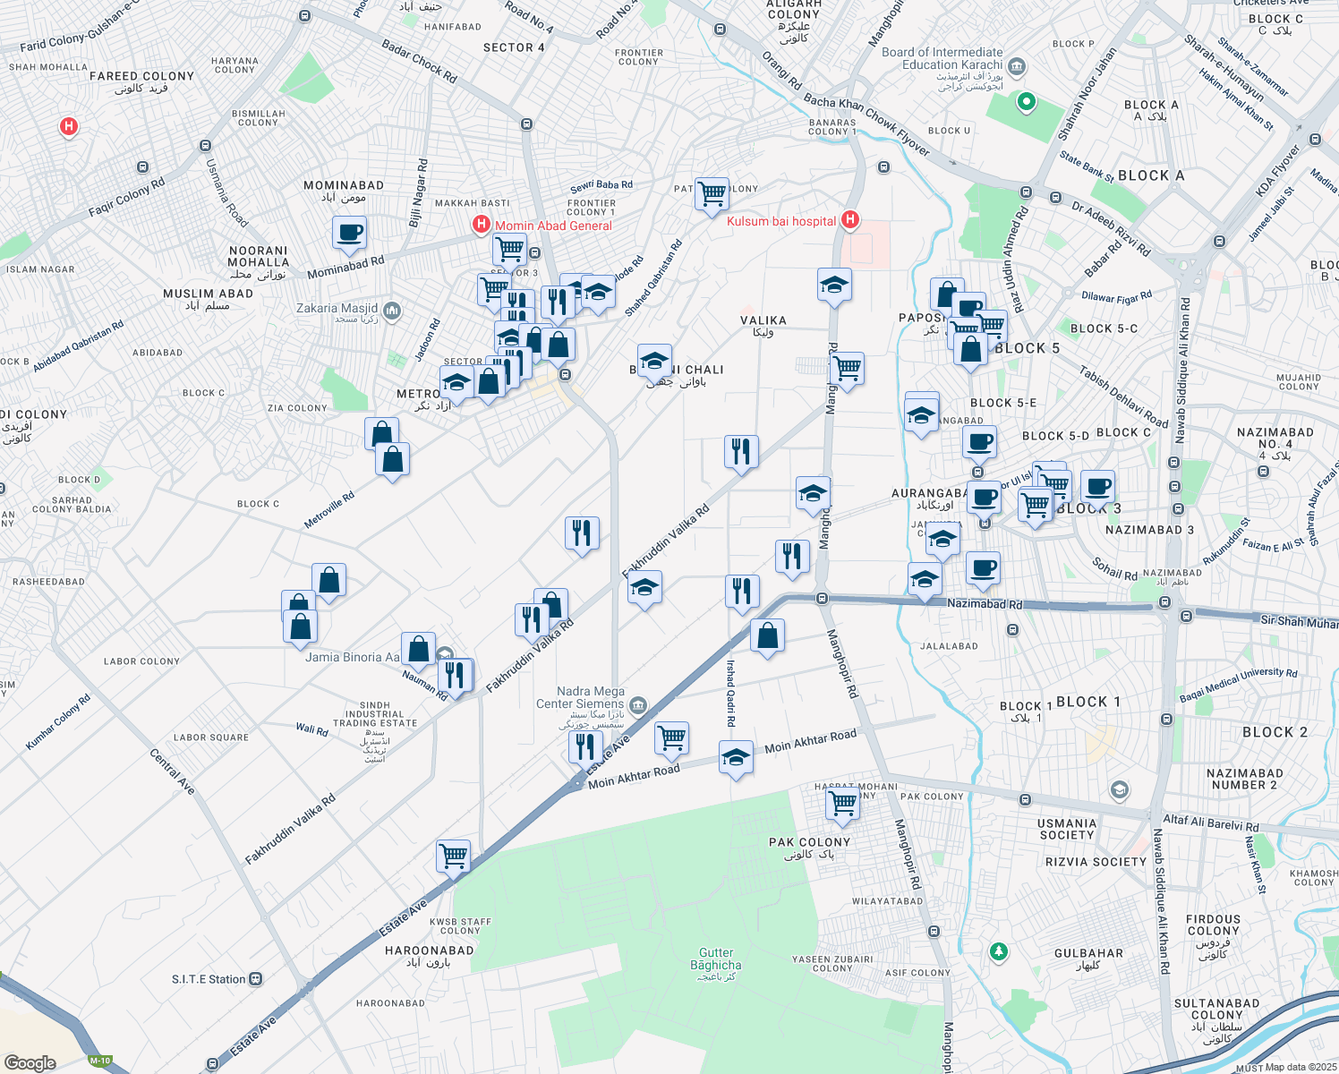
Task: Select the education marker at Bawani Chali
Action: coord(654,362)
